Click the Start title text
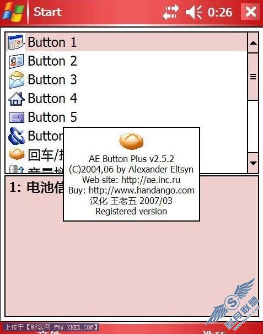The image size is (263, 334). click(48, 12)
